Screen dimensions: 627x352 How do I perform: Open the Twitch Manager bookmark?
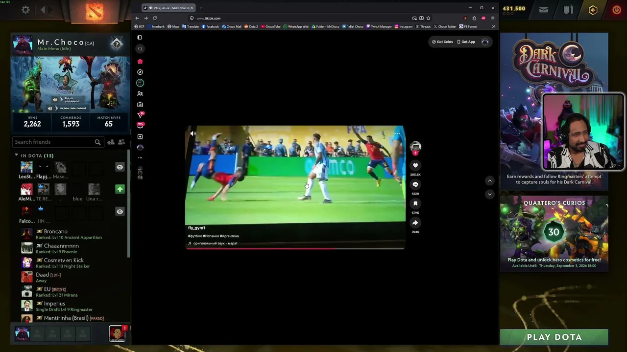pyautogui.click(x=379, y=26)
